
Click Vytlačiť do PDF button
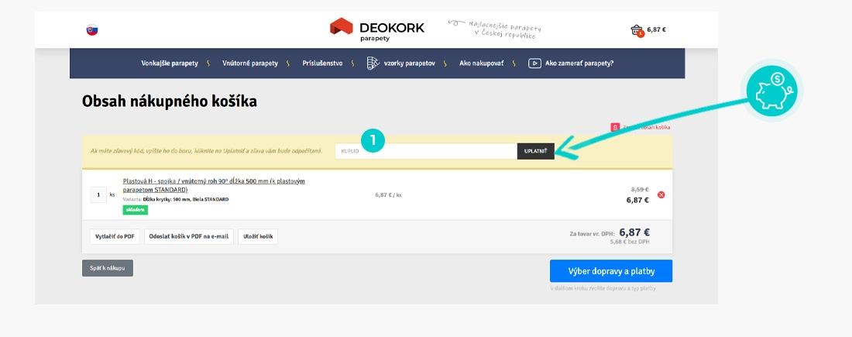point(115,237)
